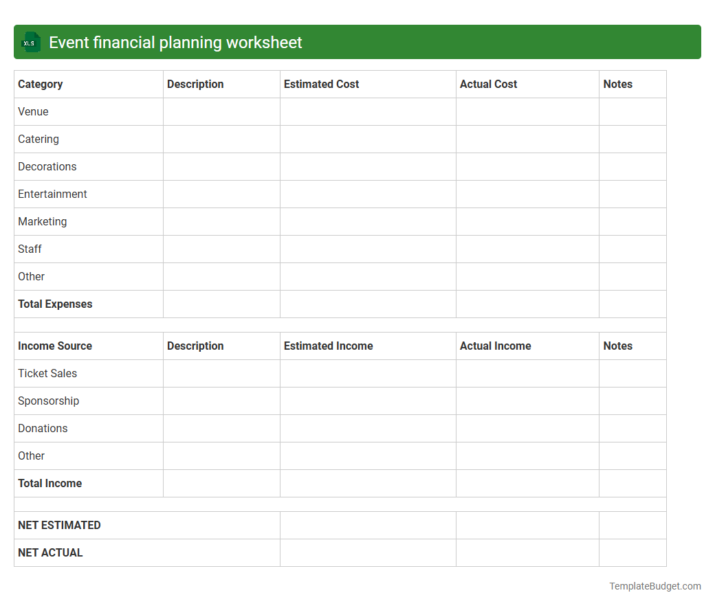Click the empty Estimated Income cell for Ticket Sales
This screenshot has height=606, width=715.
(368, 373)
